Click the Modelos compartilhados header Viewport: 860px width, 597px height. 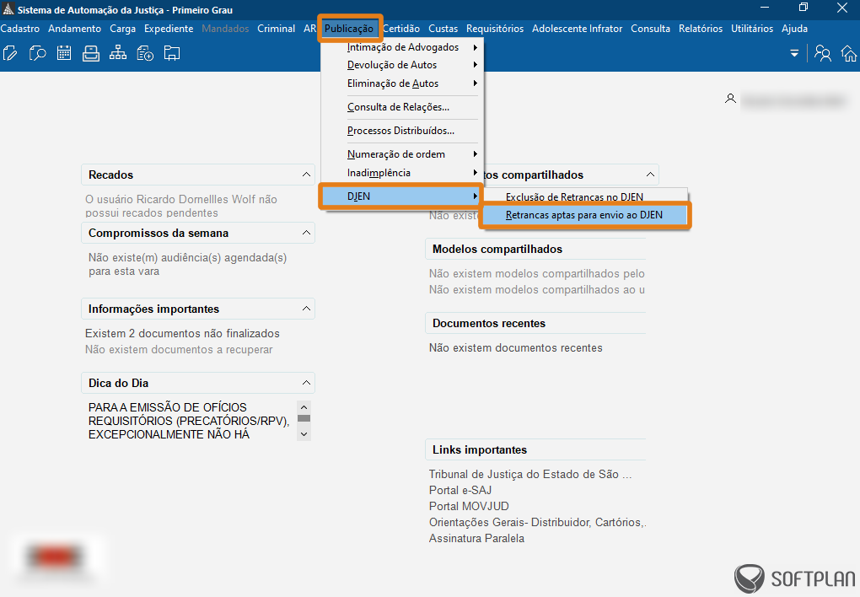(x=535, y=249)
